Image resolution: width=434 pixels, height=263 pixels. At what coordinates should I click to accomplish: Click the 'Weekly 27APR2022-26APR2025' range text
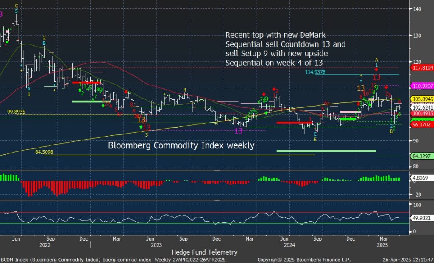click(190, 260)
